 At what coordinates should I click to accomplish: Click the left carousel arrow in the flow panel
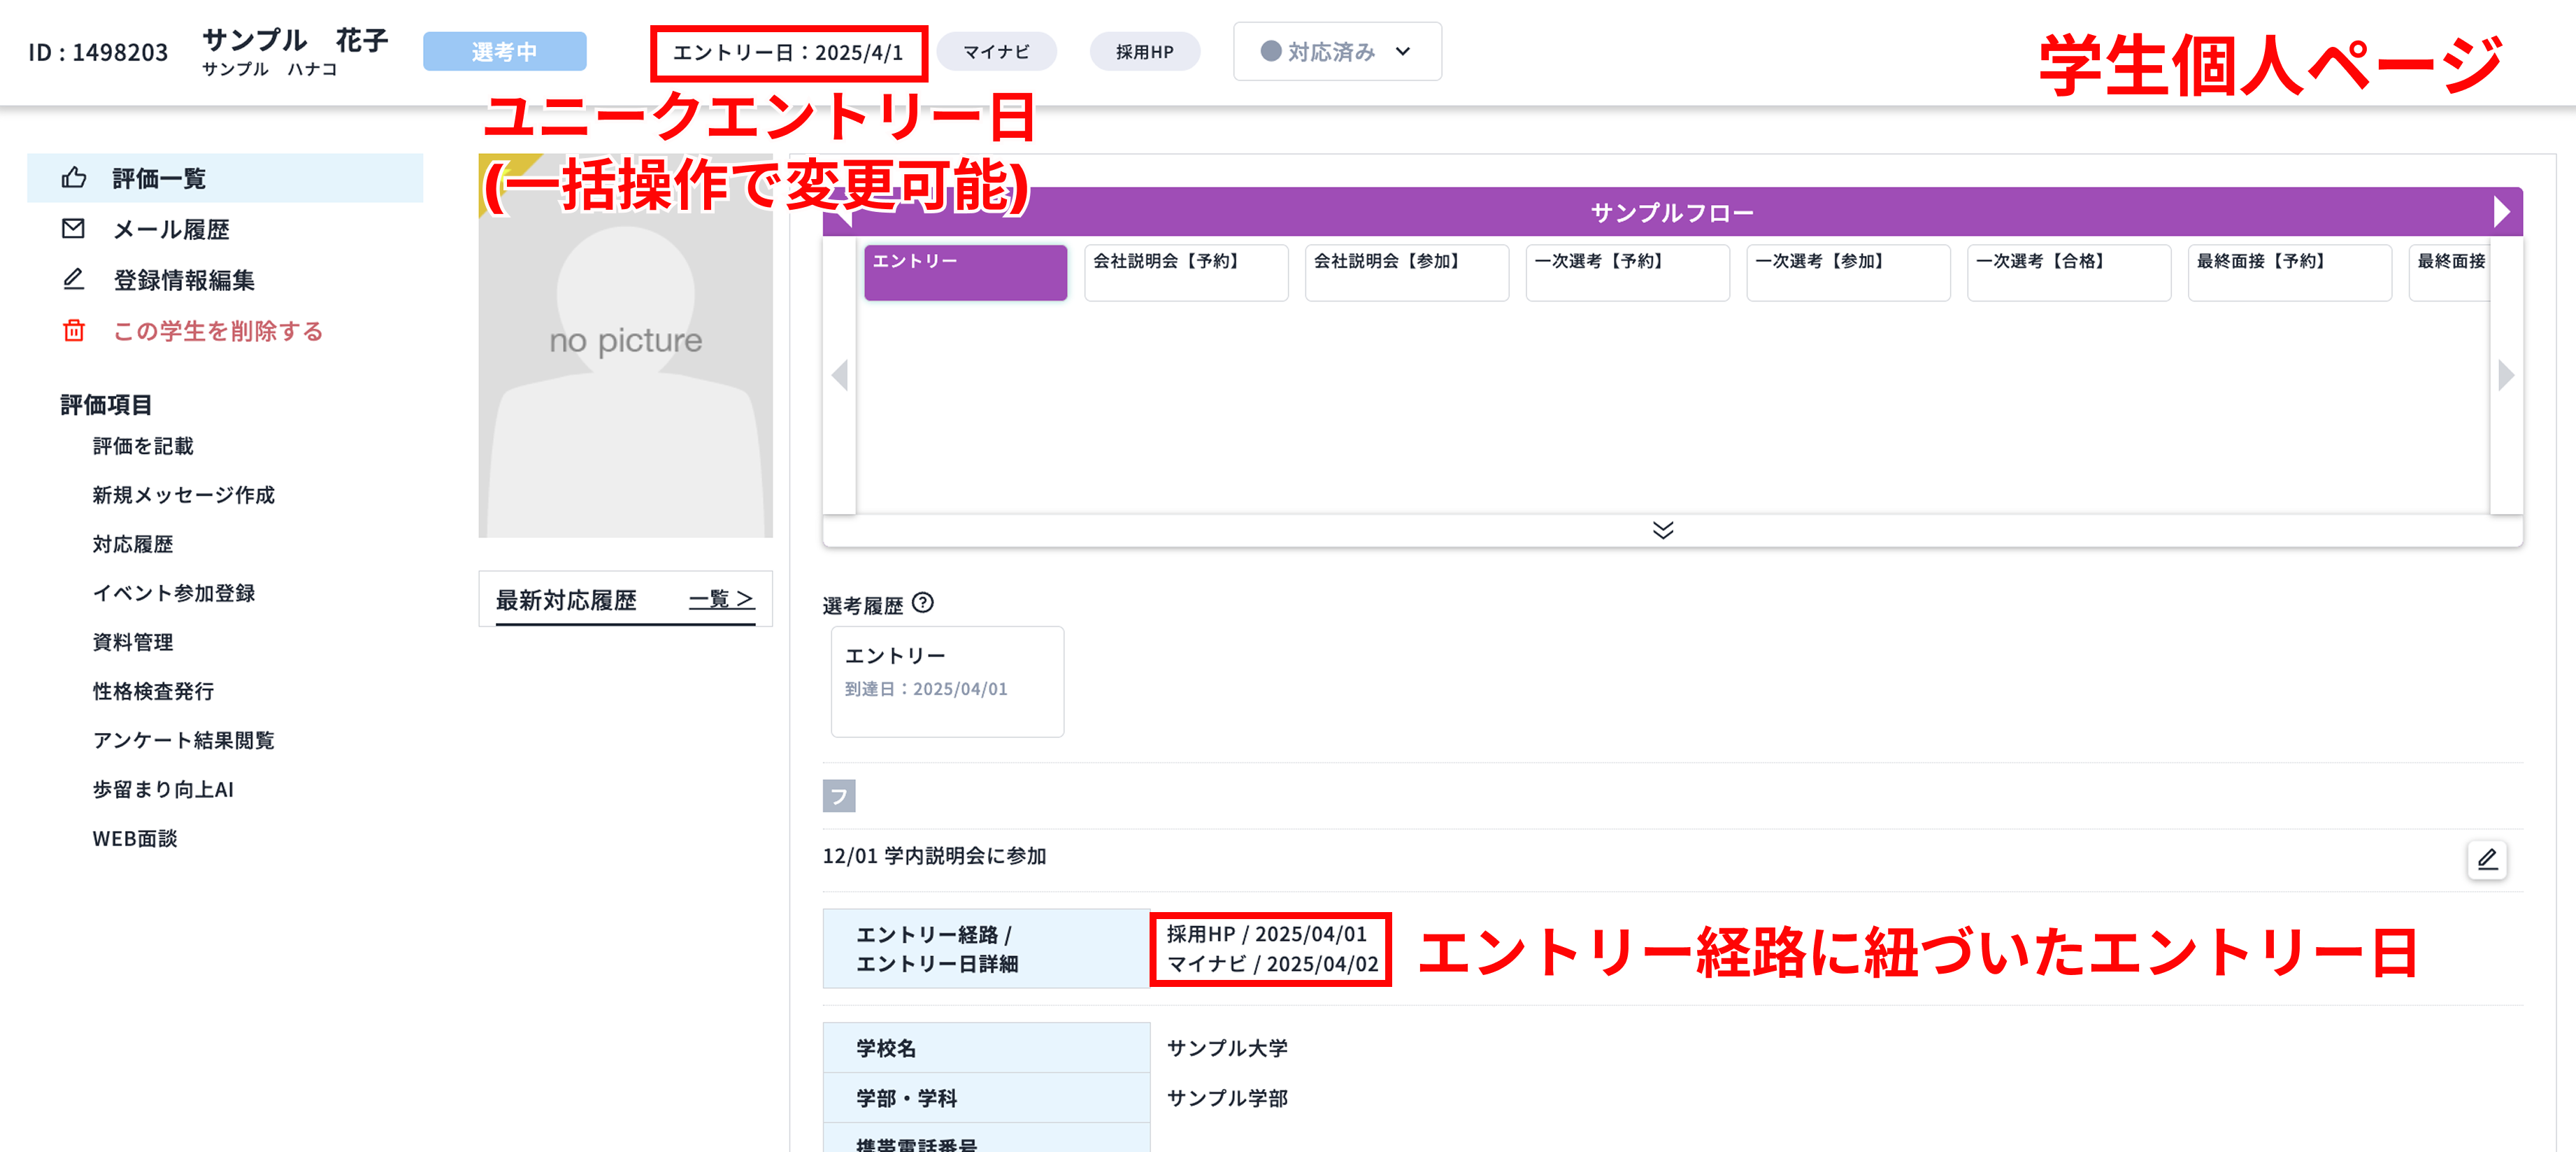click(841, 374)
